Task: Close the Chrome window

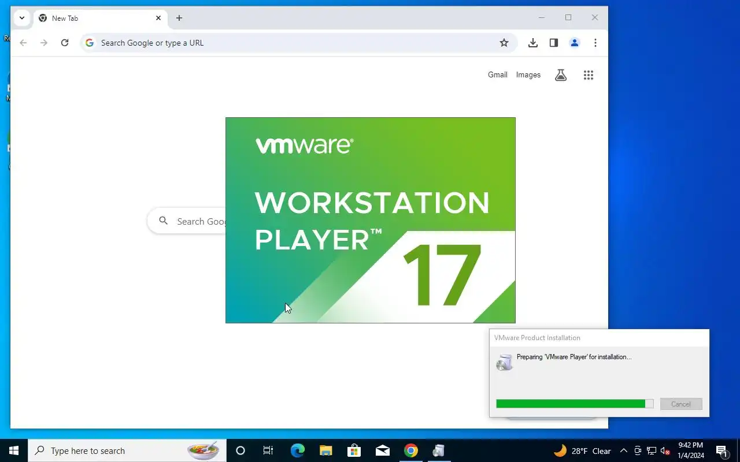Action: [595, 18]
